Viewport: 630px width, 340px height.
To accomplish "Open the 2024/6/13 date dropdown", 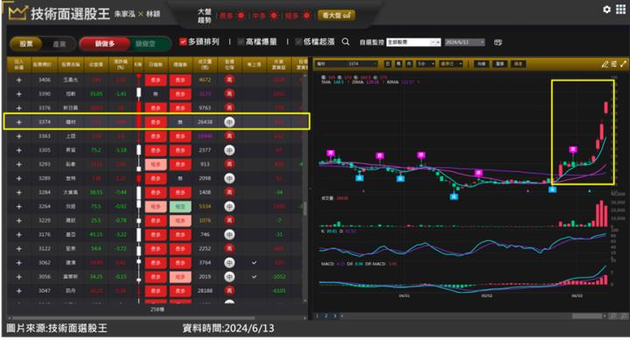I will click(465, 42).
